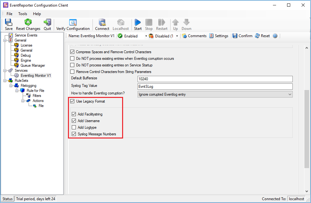Image resolution: width=311 pixels, height=203 pixels.
Task: Collapse the Filelogging tree node
Action: tap(11, 86)
